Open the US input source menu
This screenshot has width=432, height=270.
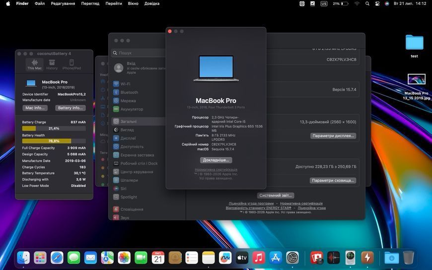[324, 3]
